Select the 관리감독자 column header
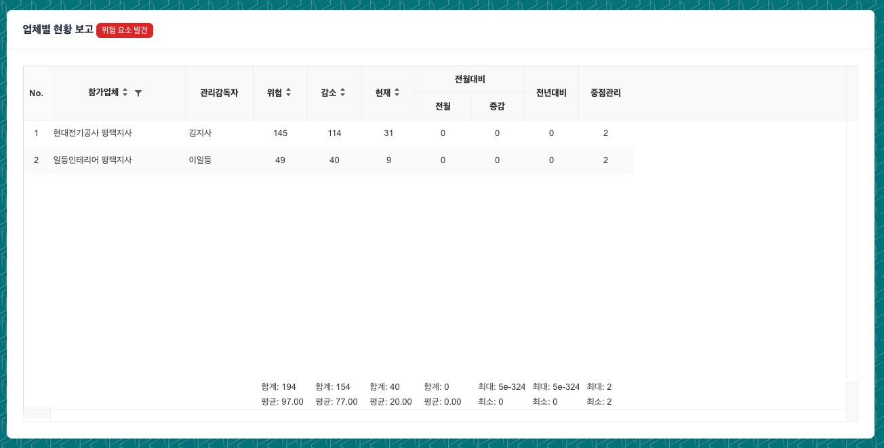The image size is (884, 448). click(219, 93)
